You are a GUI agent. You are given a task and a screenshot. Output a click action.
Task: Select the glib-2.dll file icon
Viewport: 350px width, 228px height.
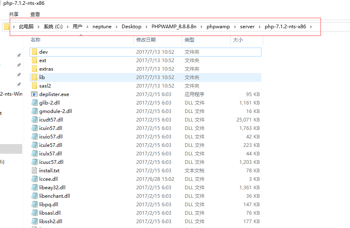point(34,103)
